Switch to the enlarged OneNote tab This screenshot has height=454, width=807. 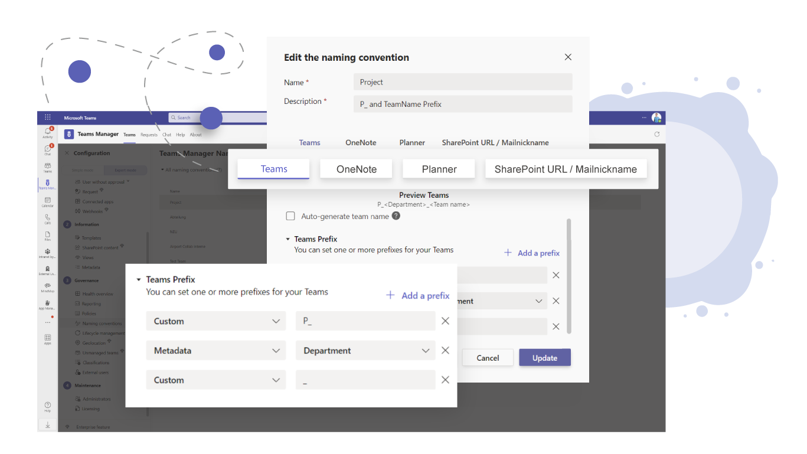point(357,169)
